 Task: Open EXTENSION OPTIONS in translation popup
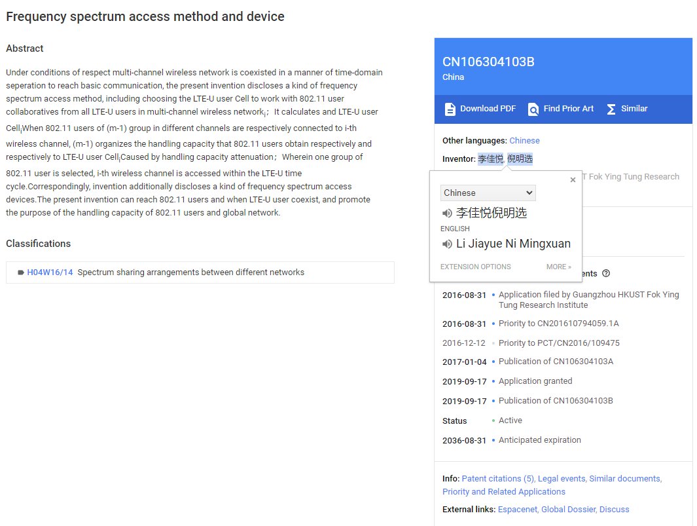coord(476,267)
